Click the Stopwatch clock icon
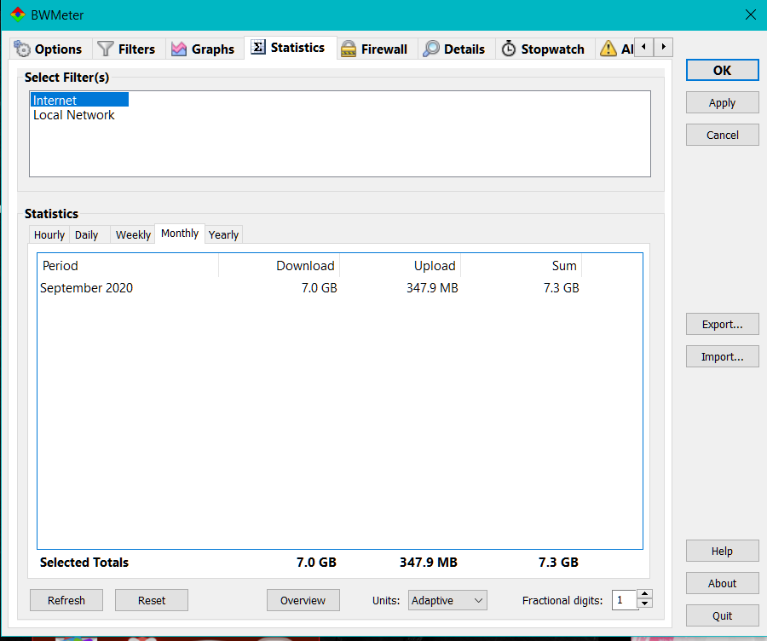Image resolution: width=767 pixels, height=641 pixels. pyautogui.click(x=509, y=49)
